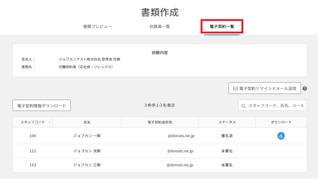318x180 pixels.
Task: Sort table by ステータス column header
Action: click(227, 122)
